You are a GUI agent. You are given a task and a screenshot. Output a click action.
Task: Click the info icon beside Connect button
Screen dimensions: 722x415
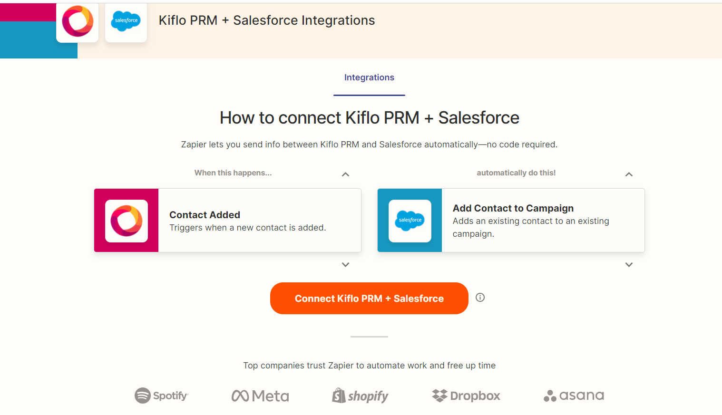pos(480,298)
